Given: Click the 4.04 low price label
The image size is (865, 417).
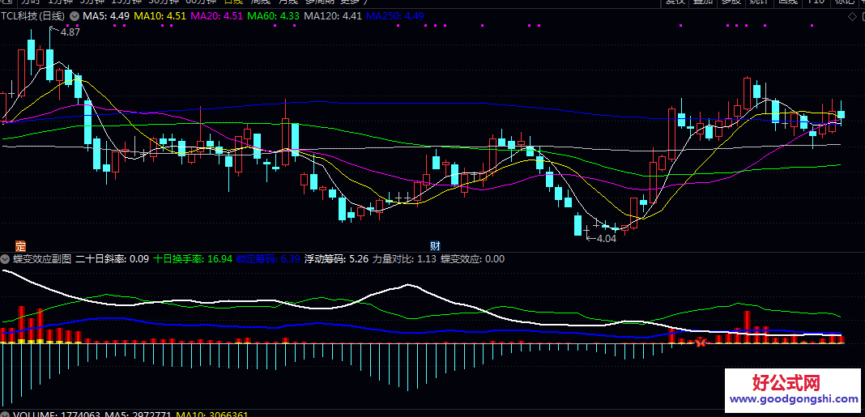Looking at the screenshot, I should pyautogui.click(x=606, y=239).
